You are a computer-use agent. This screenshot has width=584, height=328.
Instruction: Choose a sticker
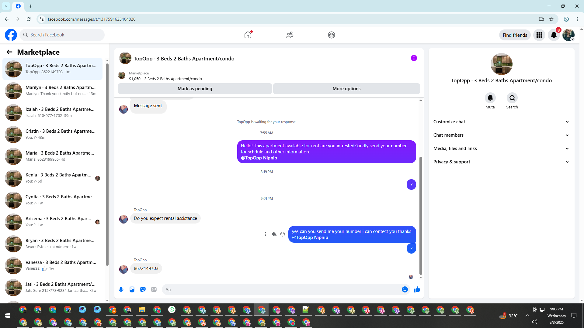coord(143,289)
